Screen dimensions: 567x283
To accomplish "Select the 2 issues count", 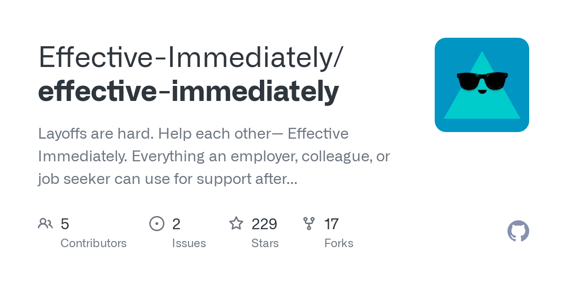I will pos(176,224).
